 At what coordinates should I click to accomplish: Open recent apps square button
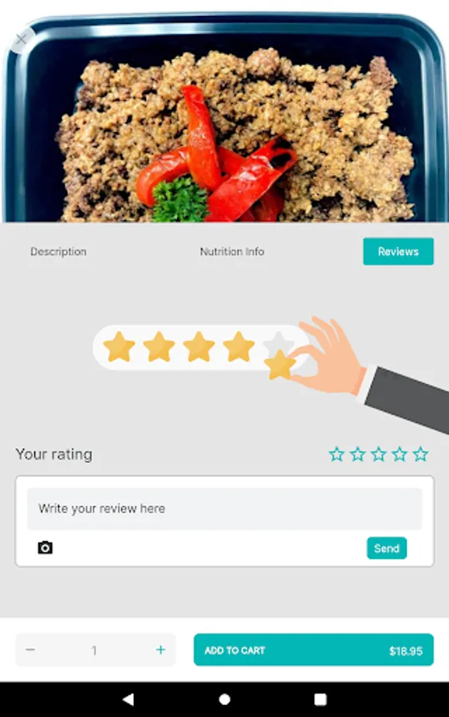click(321, 699)
